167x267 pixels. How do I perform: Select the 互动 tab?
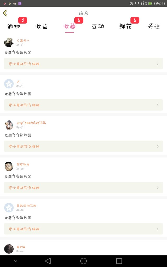coord(98,26)
